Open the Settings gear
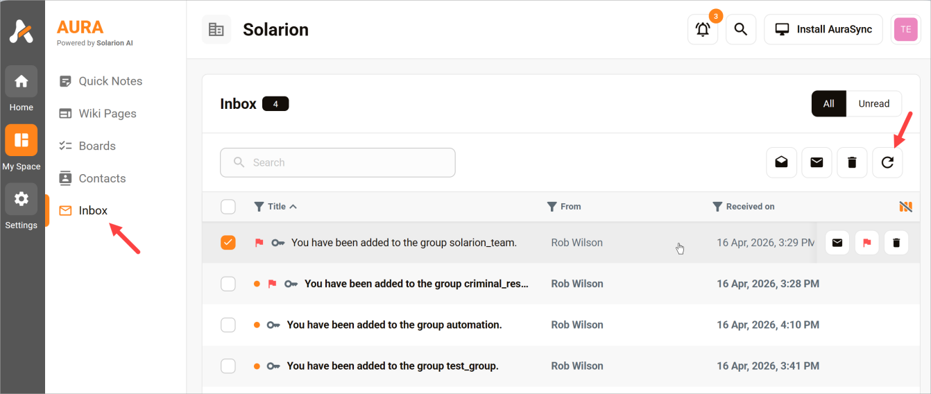Viewport: 931px width, 394px height. pos(22,199)
